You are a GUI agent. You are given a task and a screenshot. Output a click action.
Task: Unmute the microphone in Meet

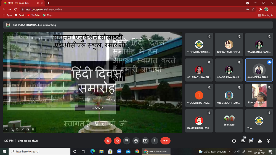point(108,141)
